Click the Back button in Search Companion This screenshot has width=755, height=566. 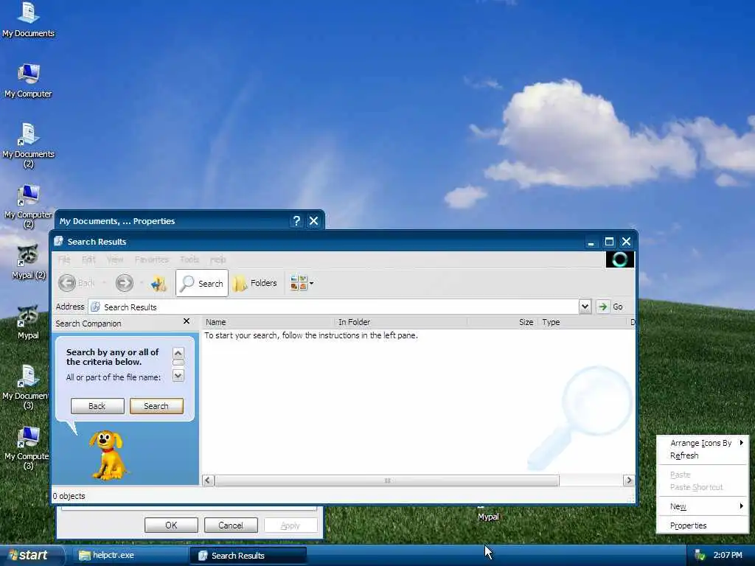pyautogui.click(x=97, y=406)
